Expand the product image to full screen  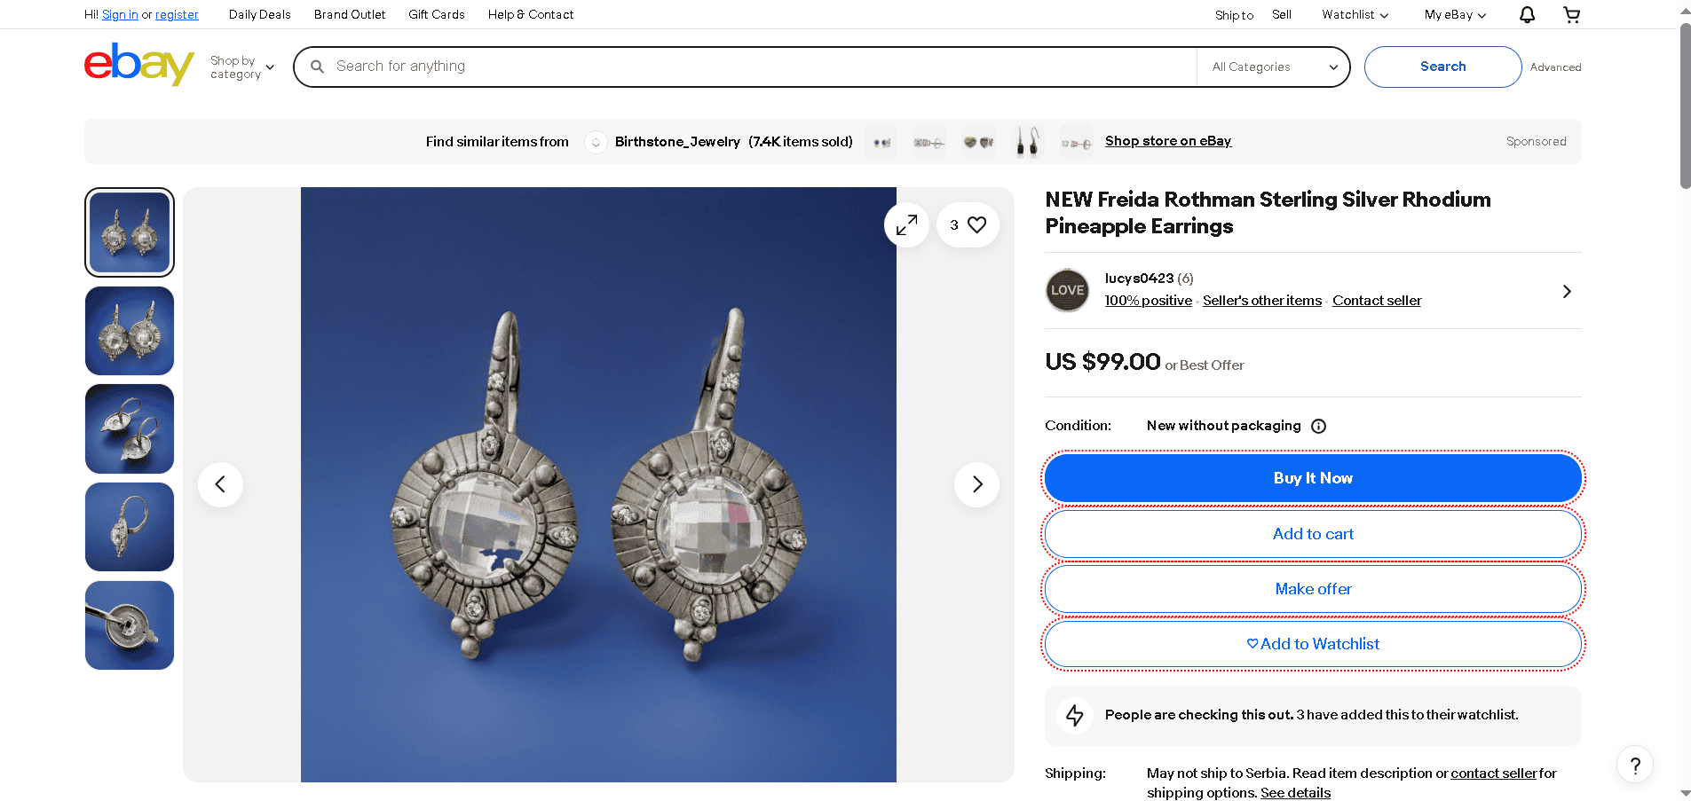[x=906, y=225]
